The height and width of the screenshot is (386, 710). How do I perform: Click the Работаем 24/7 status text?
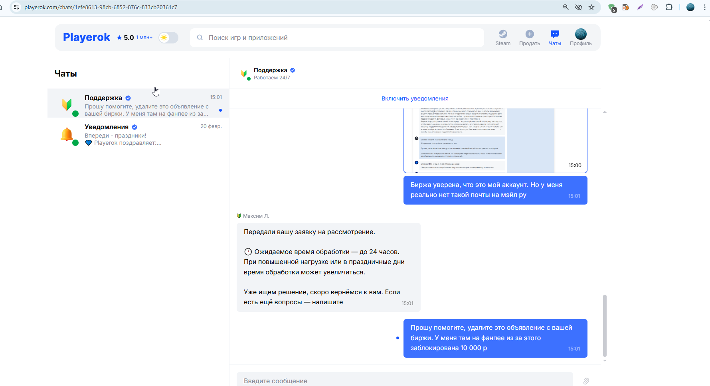pyautogui.click(x=272, y=78)
